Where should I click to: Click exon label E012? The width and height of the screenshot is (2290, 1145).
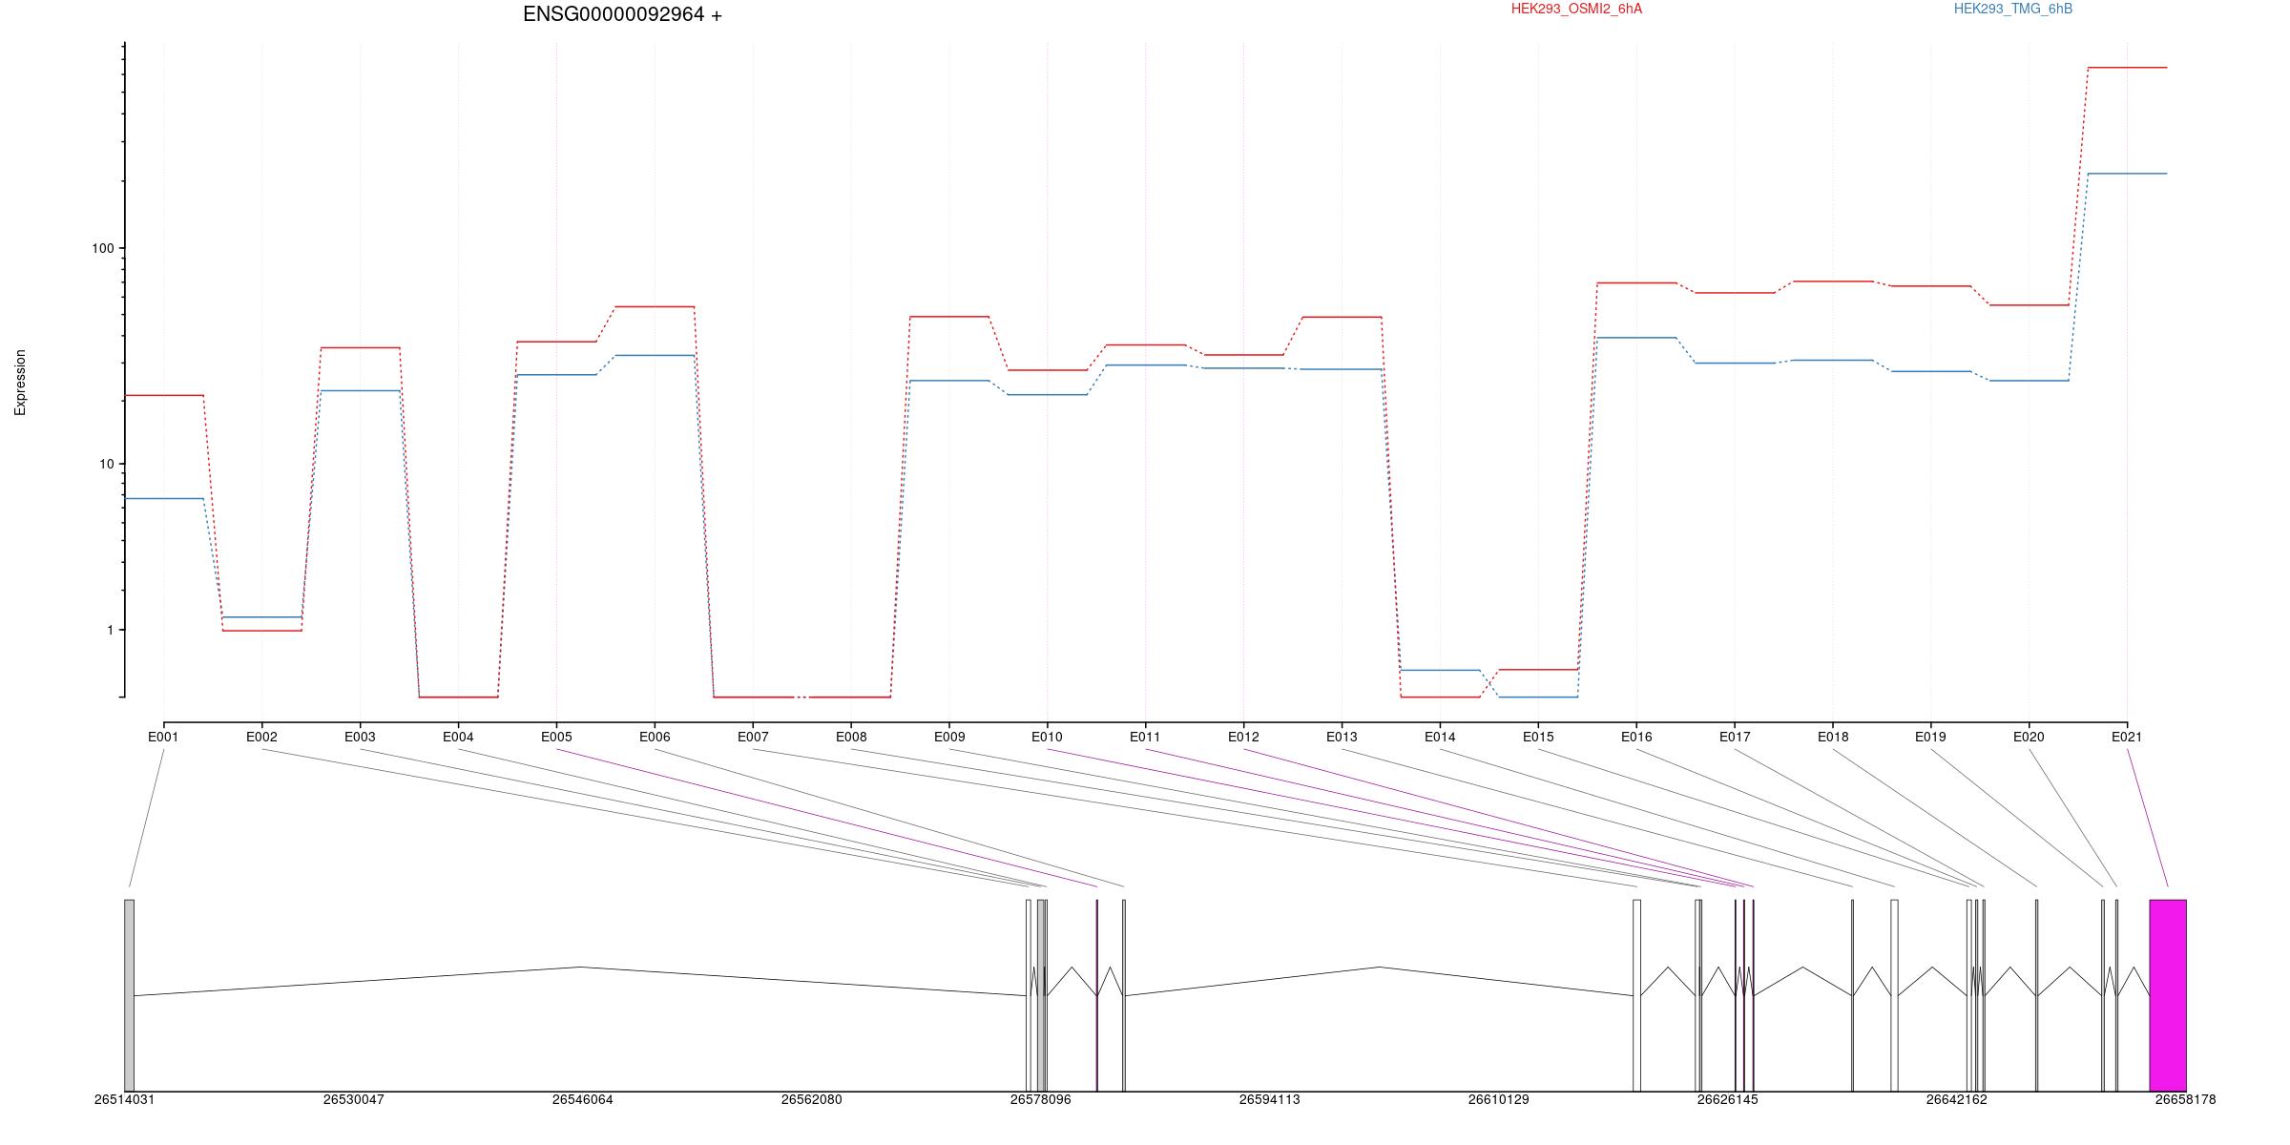point(1243,737)
